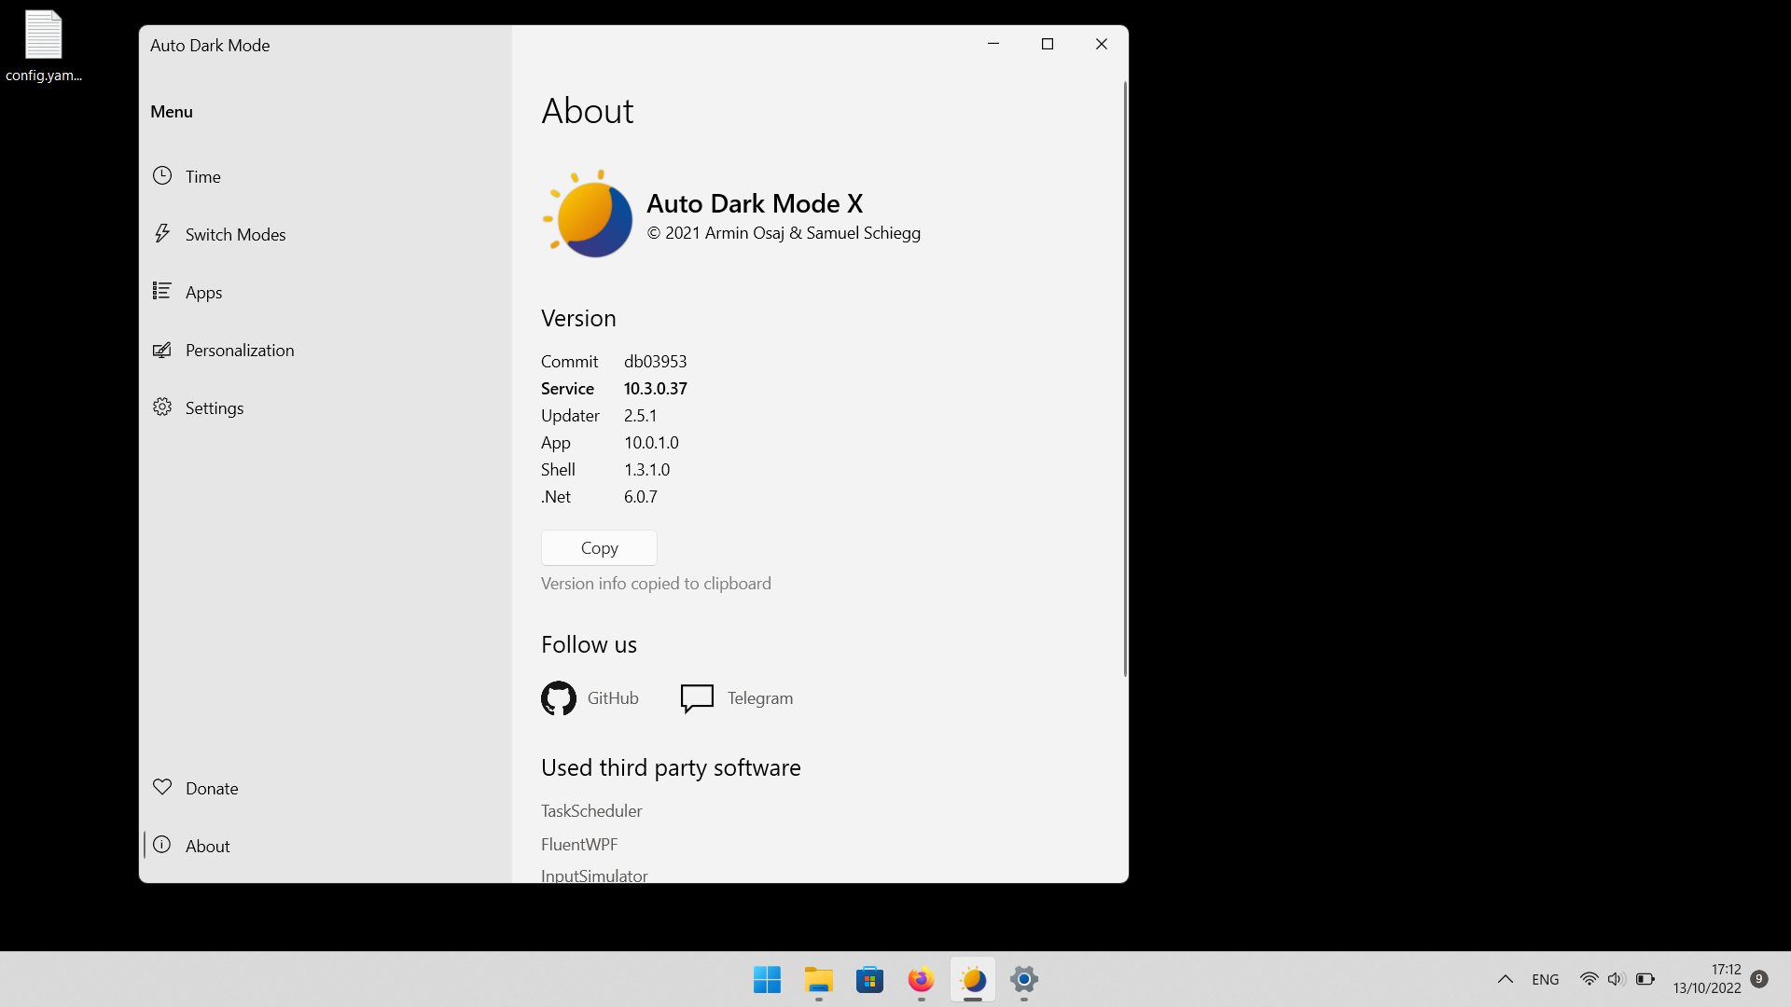Open the Settings page in the sidebar
This screenshot has height=1007, width=1791.
pyautogui.click(x=325, y=407)
